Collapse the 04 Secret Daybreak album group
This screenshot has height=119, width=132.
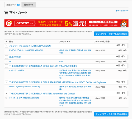coord(7,82)
